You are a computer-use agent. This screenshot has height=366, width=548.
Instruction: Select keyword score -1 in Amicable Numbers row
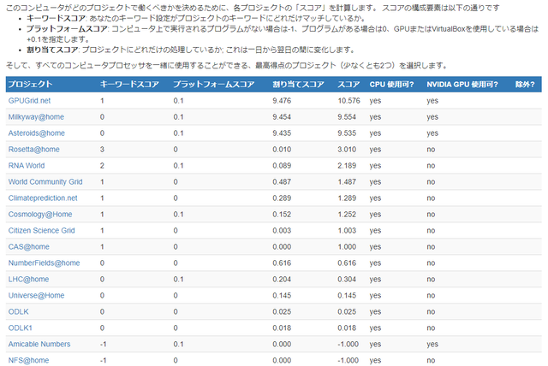pos(103,344)
